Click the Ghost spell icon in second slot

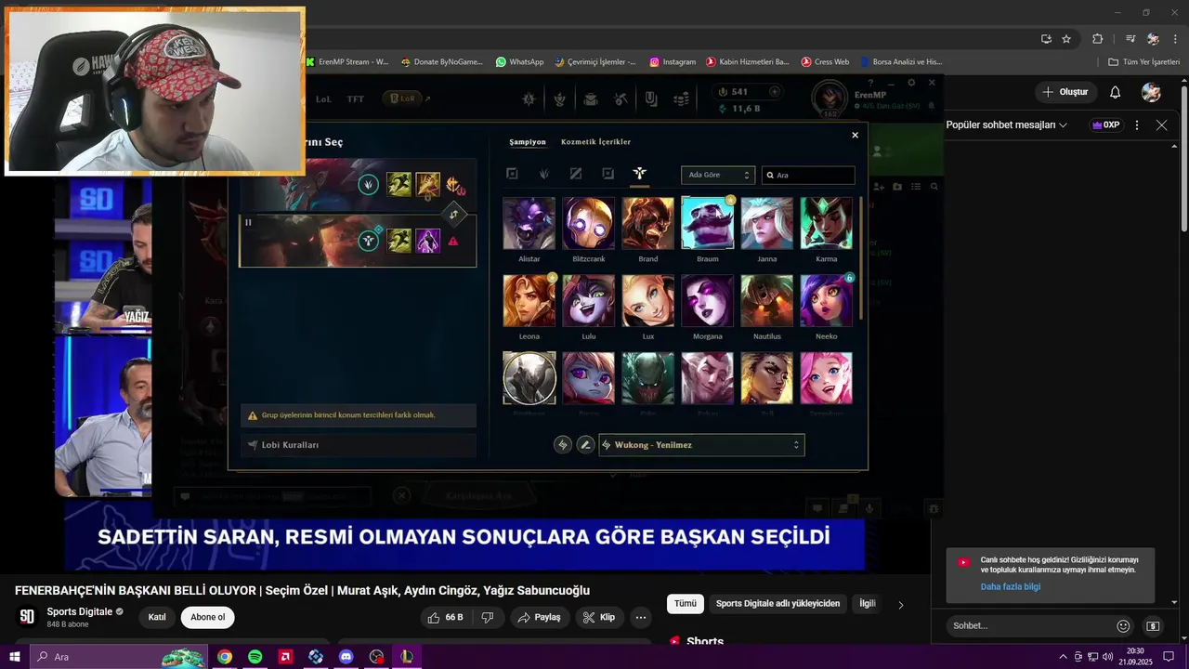coord(399,242)
